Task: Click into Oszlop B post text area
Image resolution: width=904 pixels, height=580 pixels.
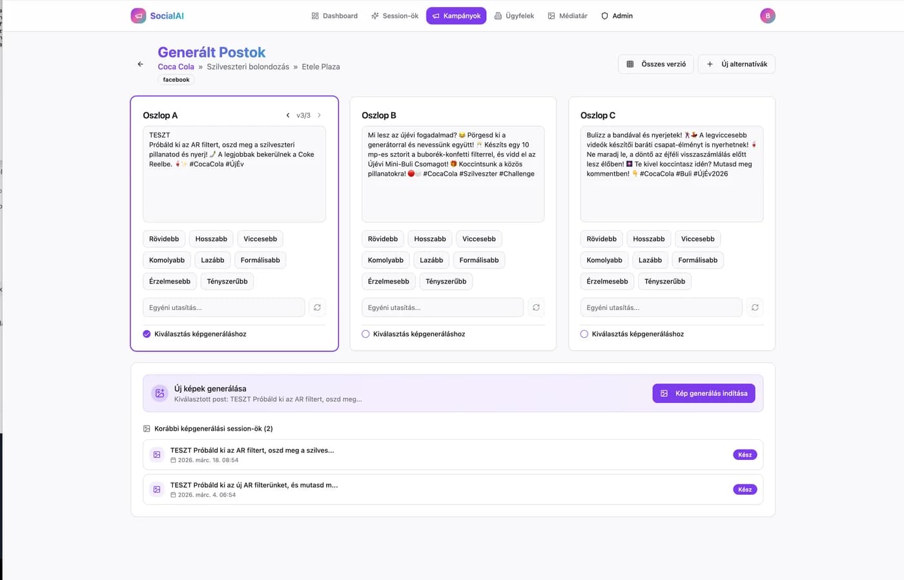Action: click(453, 174)
